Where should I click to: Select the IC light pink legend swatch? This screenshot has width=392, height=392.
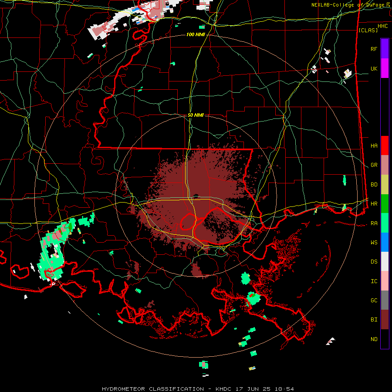385,281
